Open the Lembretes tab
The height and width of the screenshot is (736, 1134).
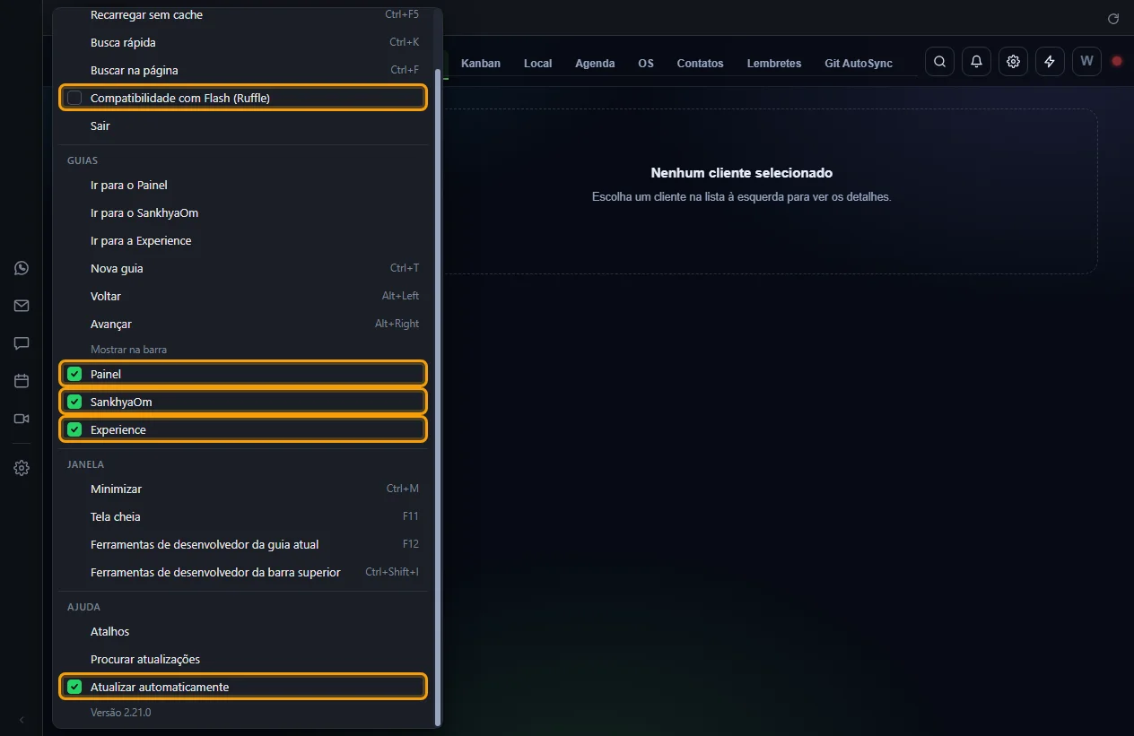(773, 63)
